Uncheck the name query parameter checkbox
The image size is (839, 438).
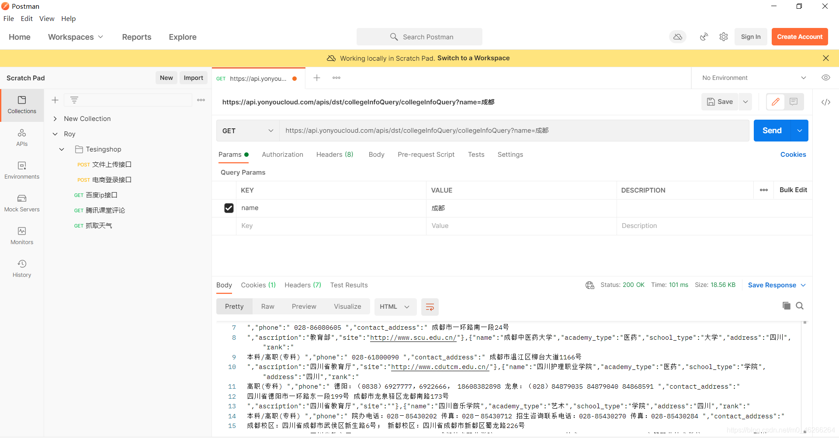pos(229,208)
